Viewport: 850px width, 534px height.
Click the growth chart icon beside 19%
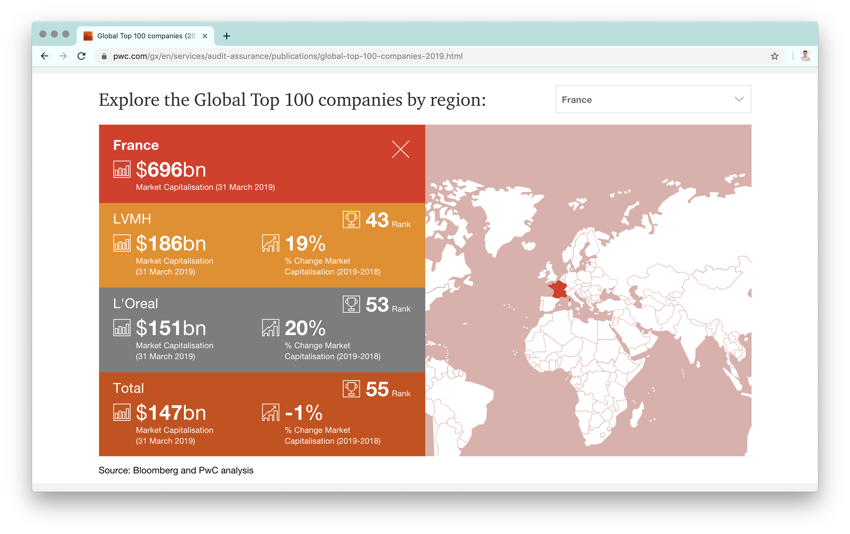tap(271, 243)
